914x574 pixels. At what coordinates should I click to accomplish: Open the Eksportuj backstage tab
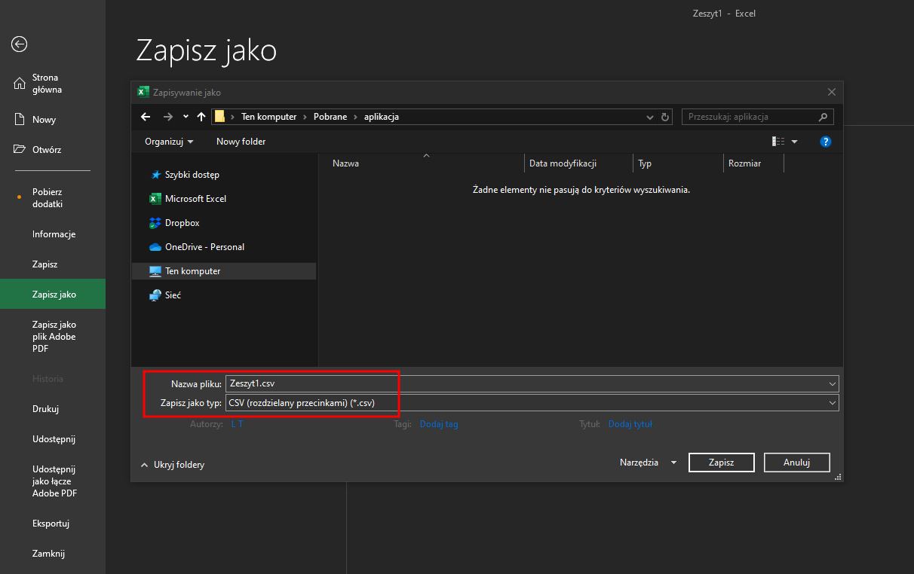click(51, 524)
